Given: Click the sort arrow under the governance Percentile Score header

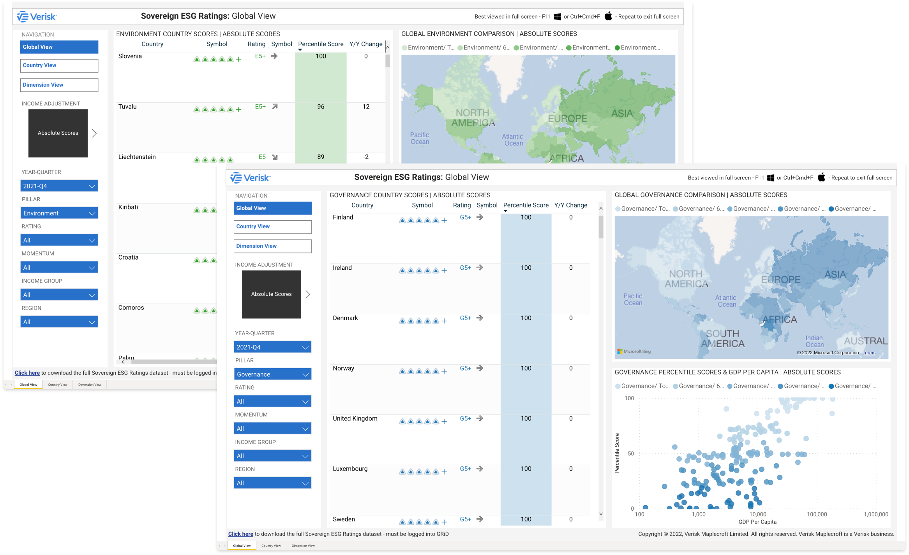Looking at the screenshot, I should pos(505,211).
